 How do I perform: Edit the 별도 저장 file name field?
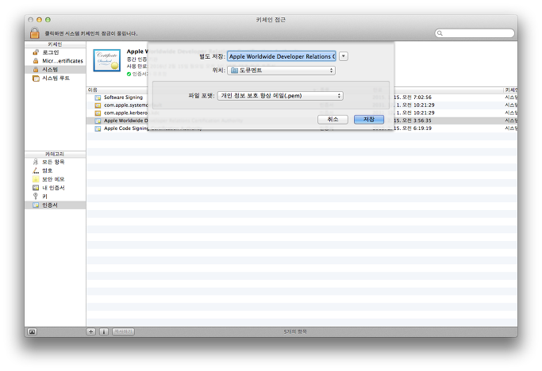(282, 56)
